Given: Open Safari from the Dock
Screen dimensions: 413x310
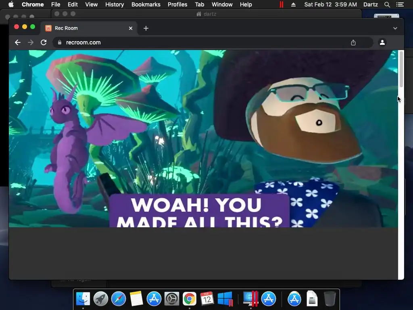Looking at the screenshot, I should click(x=119, y=299).
